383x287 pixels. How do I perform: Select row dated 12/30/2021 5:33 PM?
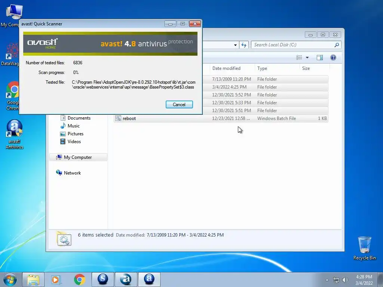265,102
